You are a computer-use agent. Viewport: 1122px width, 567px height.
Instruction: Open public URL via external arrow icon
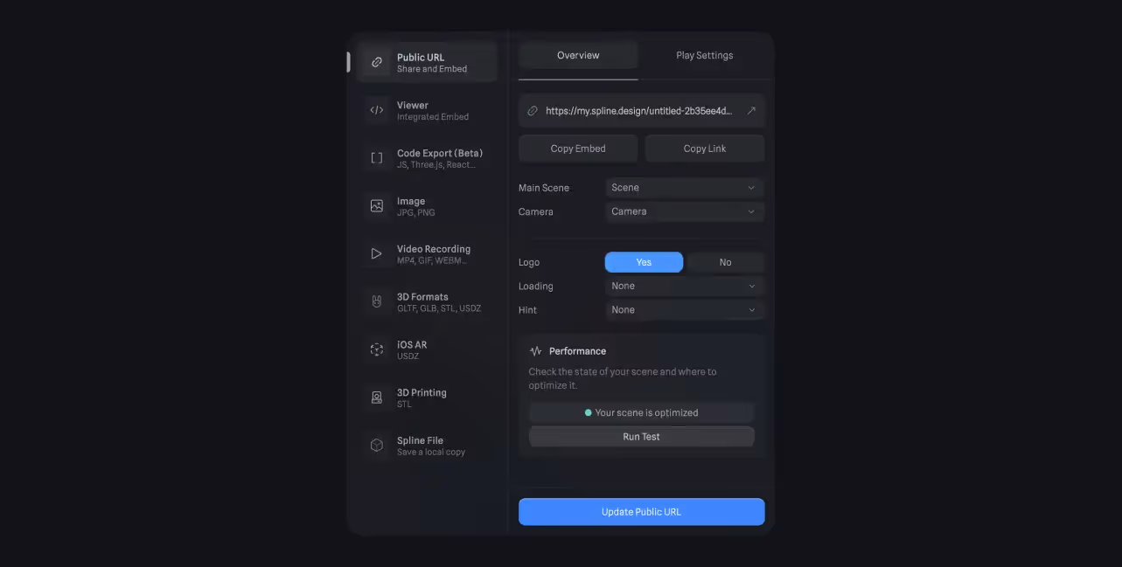point(750,111)
